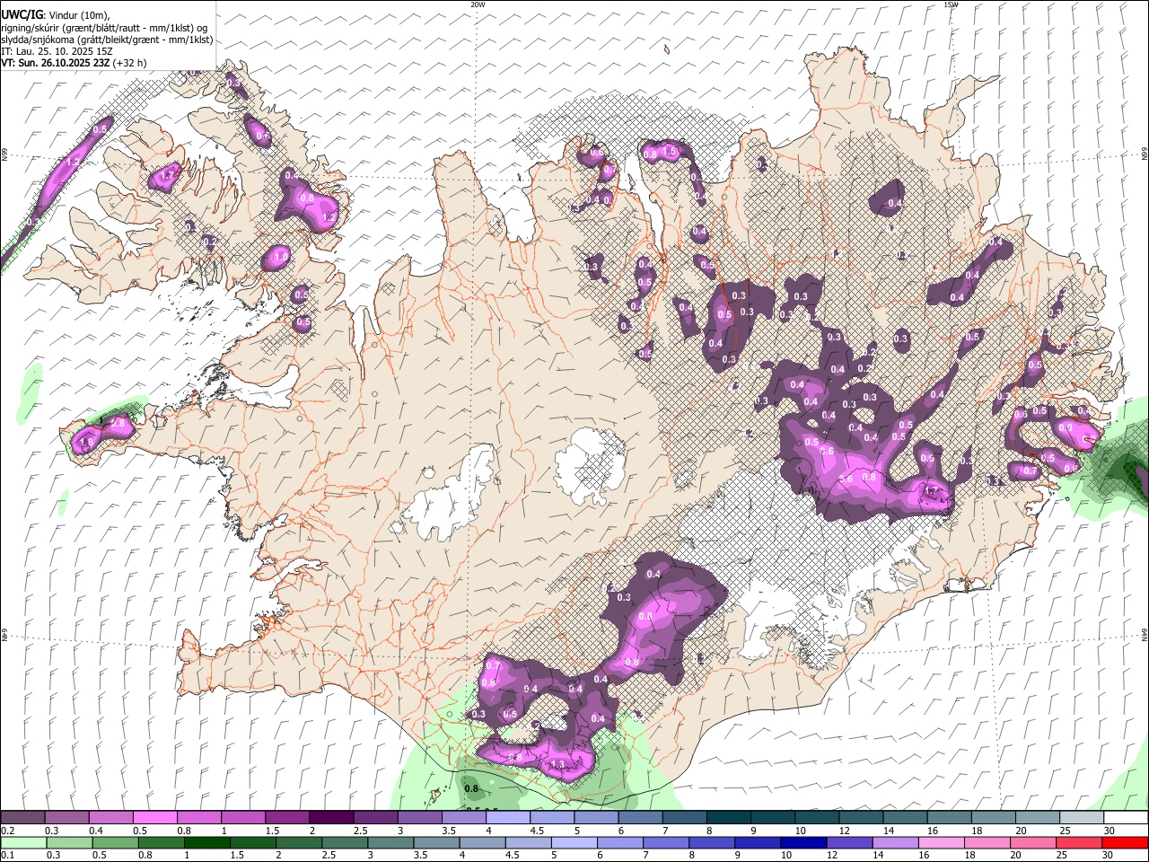The height and width of the screenshot is (862, 1149).
Task: Click the 'VT: Sun. 26.10.2025 23Z' line
Action: (x=74, y=63)
